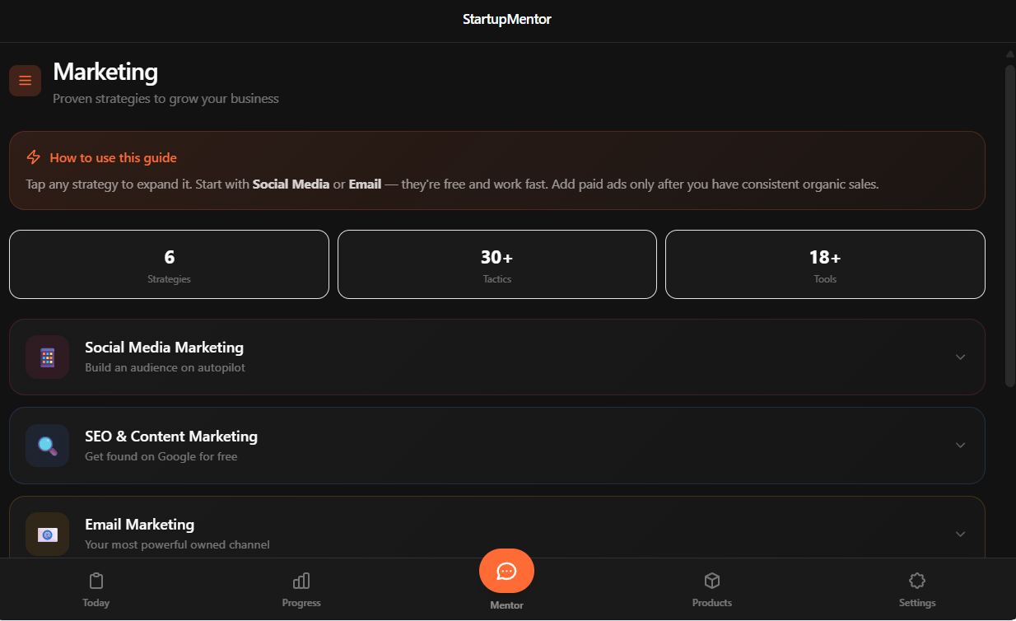1016x621 pixels.
Task: Open the Products box icon
Action: coord(711,581)
